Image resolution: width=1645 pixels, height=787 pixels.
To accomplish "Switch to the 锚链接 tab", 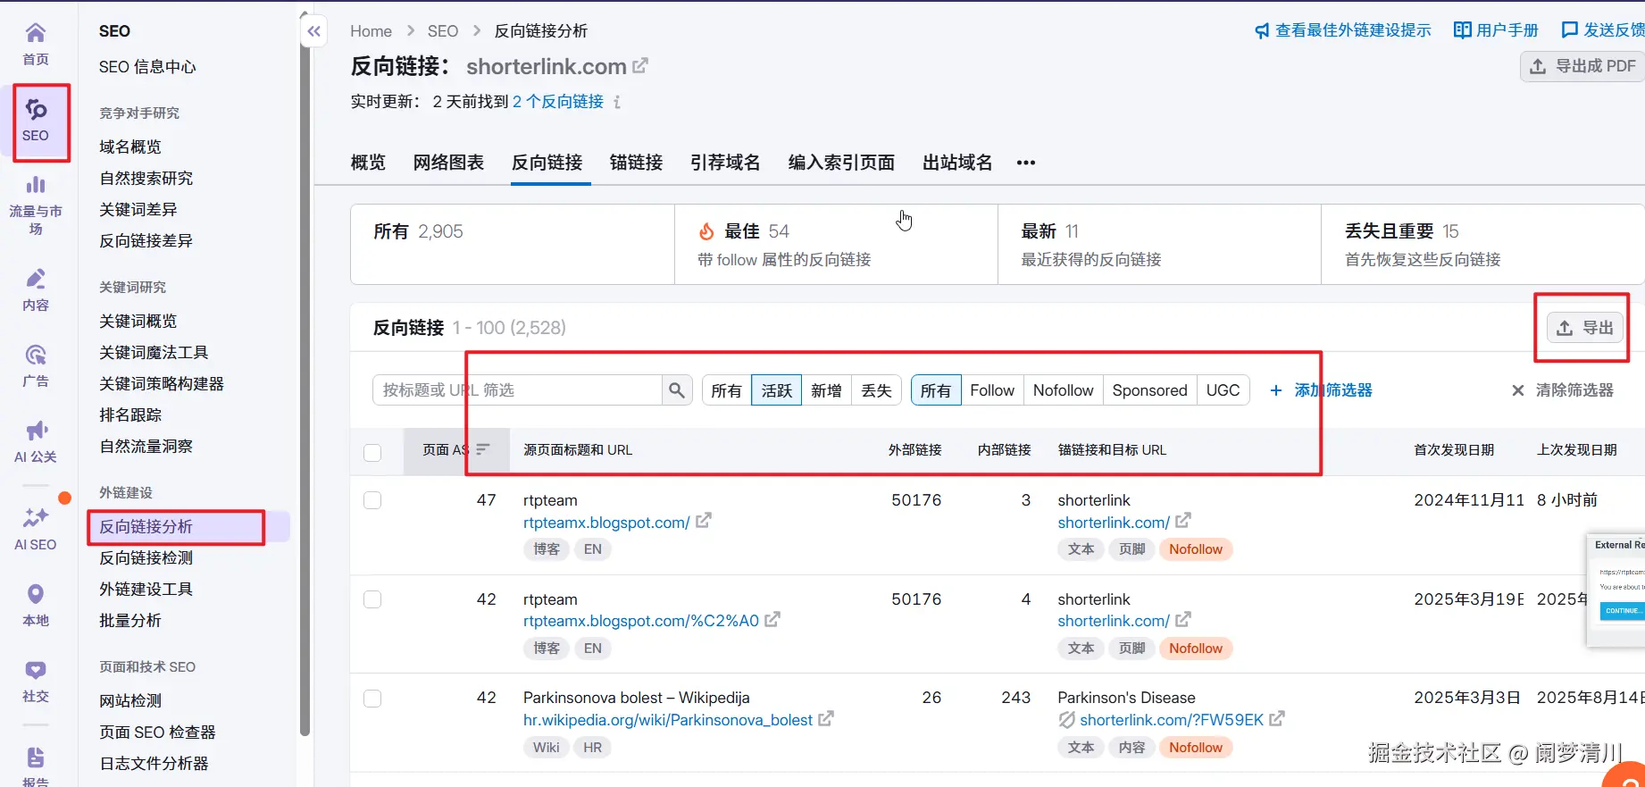I will 636,163.
